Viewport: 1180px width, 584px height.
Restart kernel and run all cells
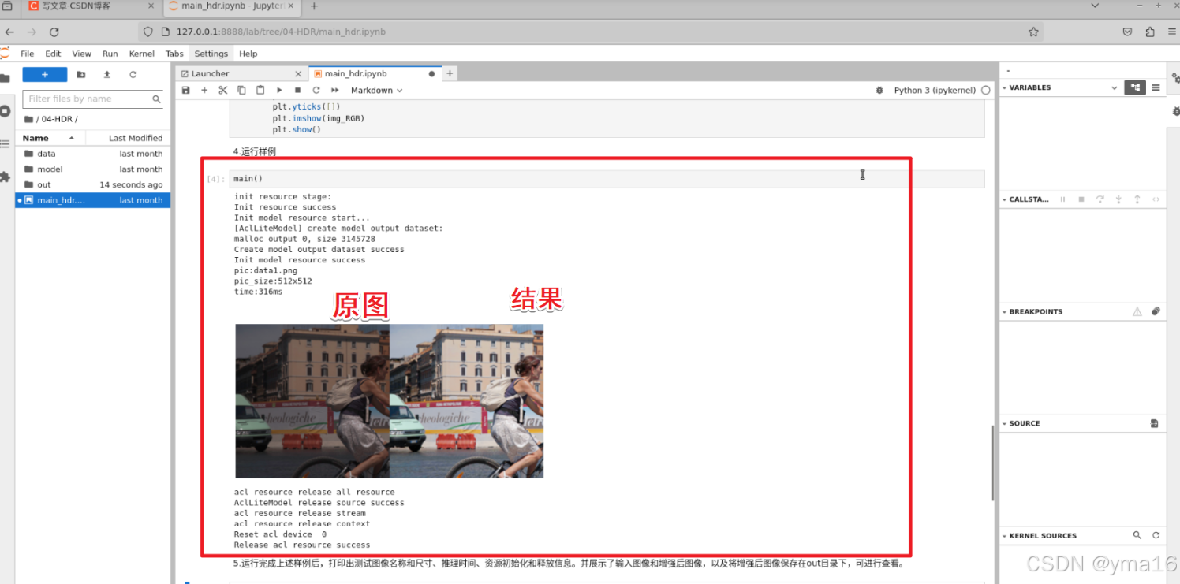pos(334,91)
